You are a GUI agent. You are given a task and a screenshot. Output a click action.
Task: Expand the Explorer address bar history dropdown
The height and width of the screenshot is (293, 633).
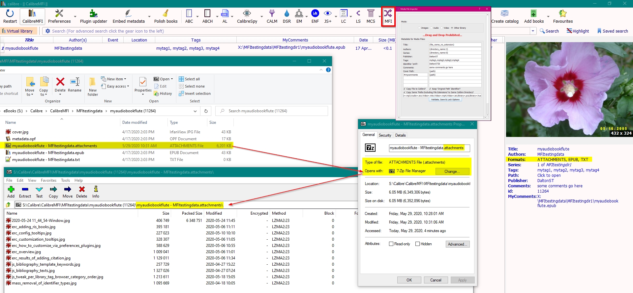click(x=195, y=111)
